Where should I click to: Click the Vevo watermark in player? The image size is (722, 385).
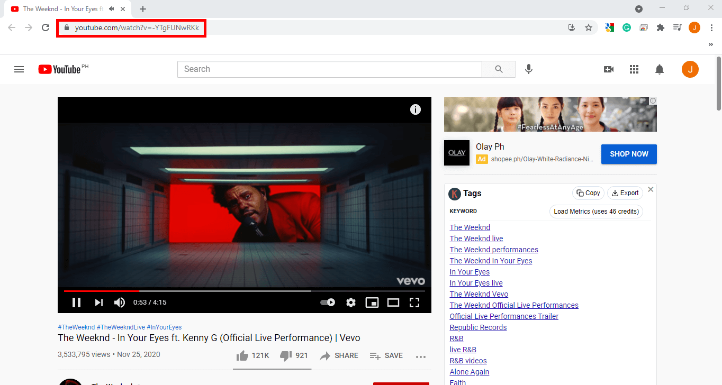[x=411, y=281]
